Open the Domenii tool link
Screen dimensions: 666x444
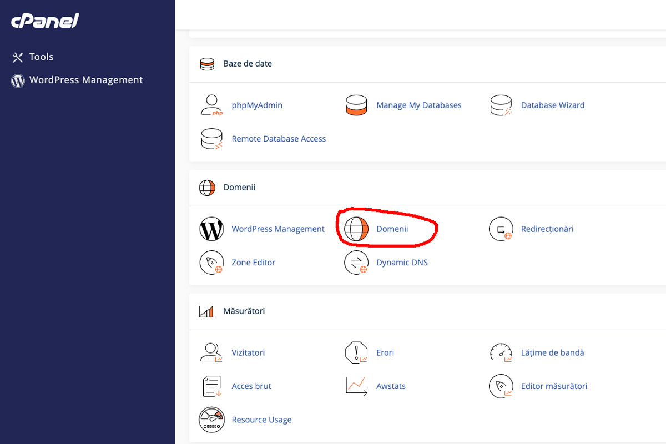click(x=392, y=229)
